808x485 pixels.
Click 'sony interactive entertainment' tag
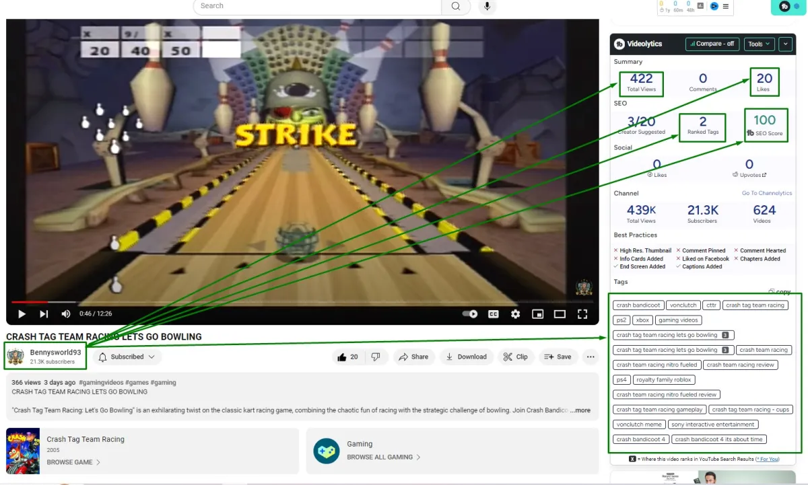click(x=713, y=424)
